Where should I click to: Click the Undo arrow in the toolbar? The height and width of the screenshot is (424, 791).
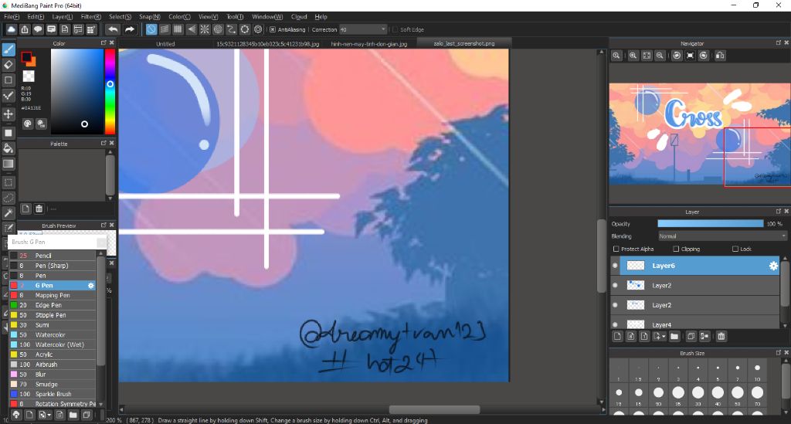click(x=114, y=29)
